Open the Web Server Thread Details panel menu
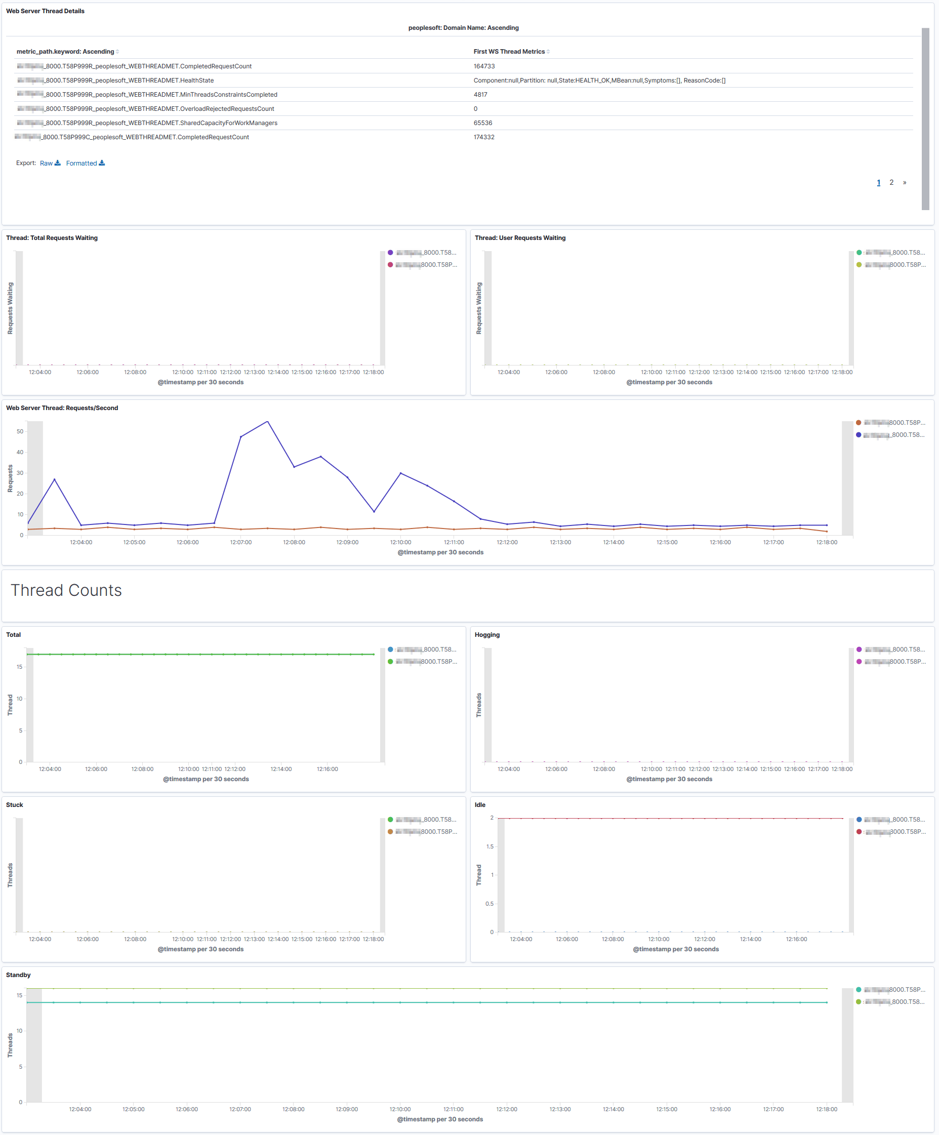 pyautogui.click(x=45, y=10)
